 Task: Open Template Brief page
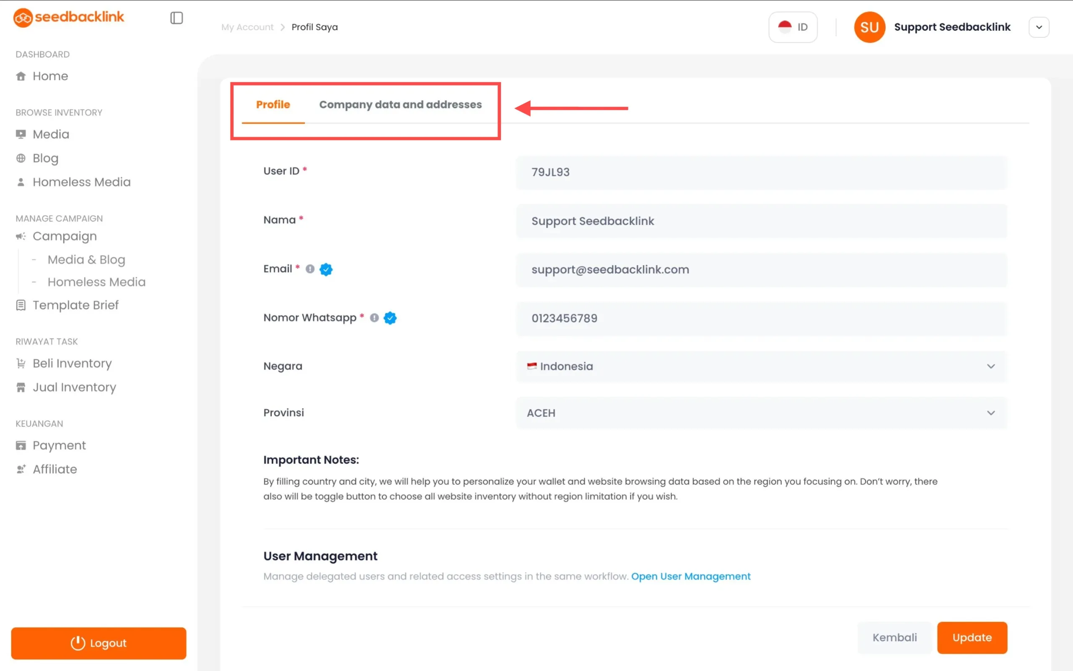tap(76, 305)
